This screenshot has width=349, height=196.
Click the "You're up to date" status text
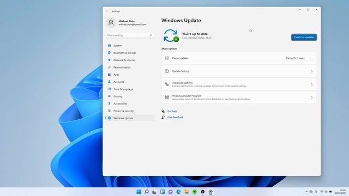195,34
